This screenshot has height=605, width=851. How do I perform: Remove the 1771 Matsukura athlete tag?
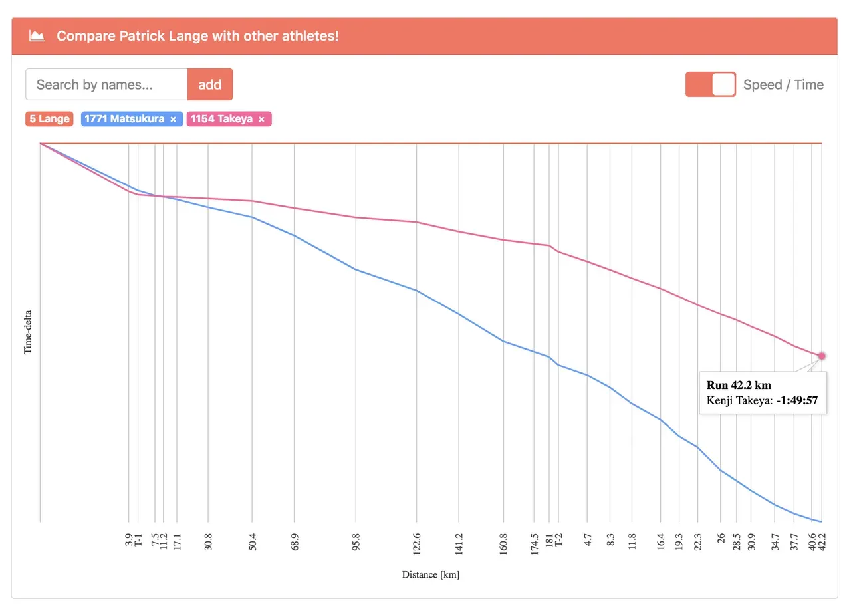[x=173, y=119]
